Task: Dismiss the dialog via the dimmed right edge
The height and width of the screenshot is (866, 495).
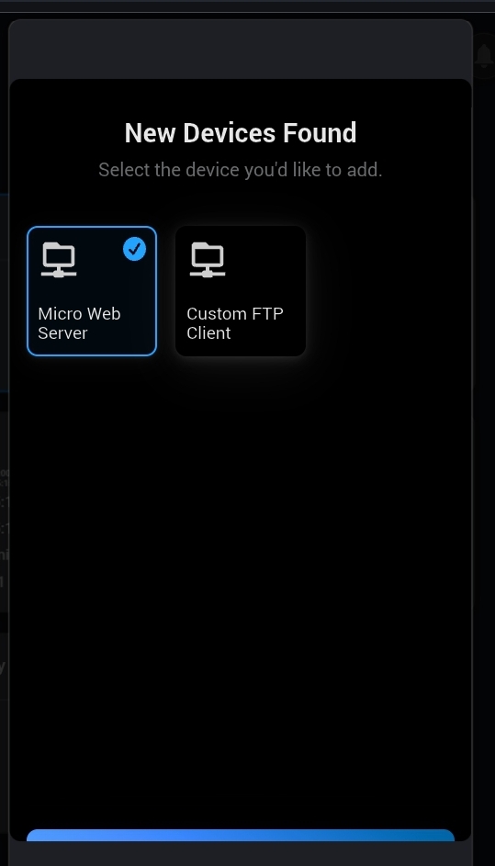Action: [x=484, y=442]
